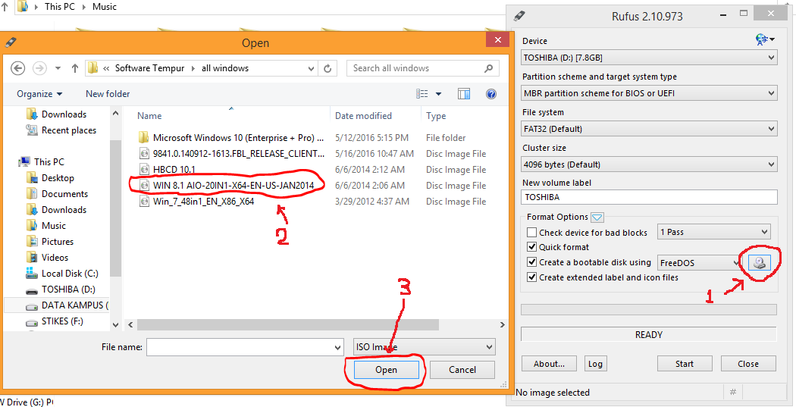Select the 9841.0.140912-1613.FBL_RELEASE_CLIENT file
The image size is (796, 407).
point(239,154)
